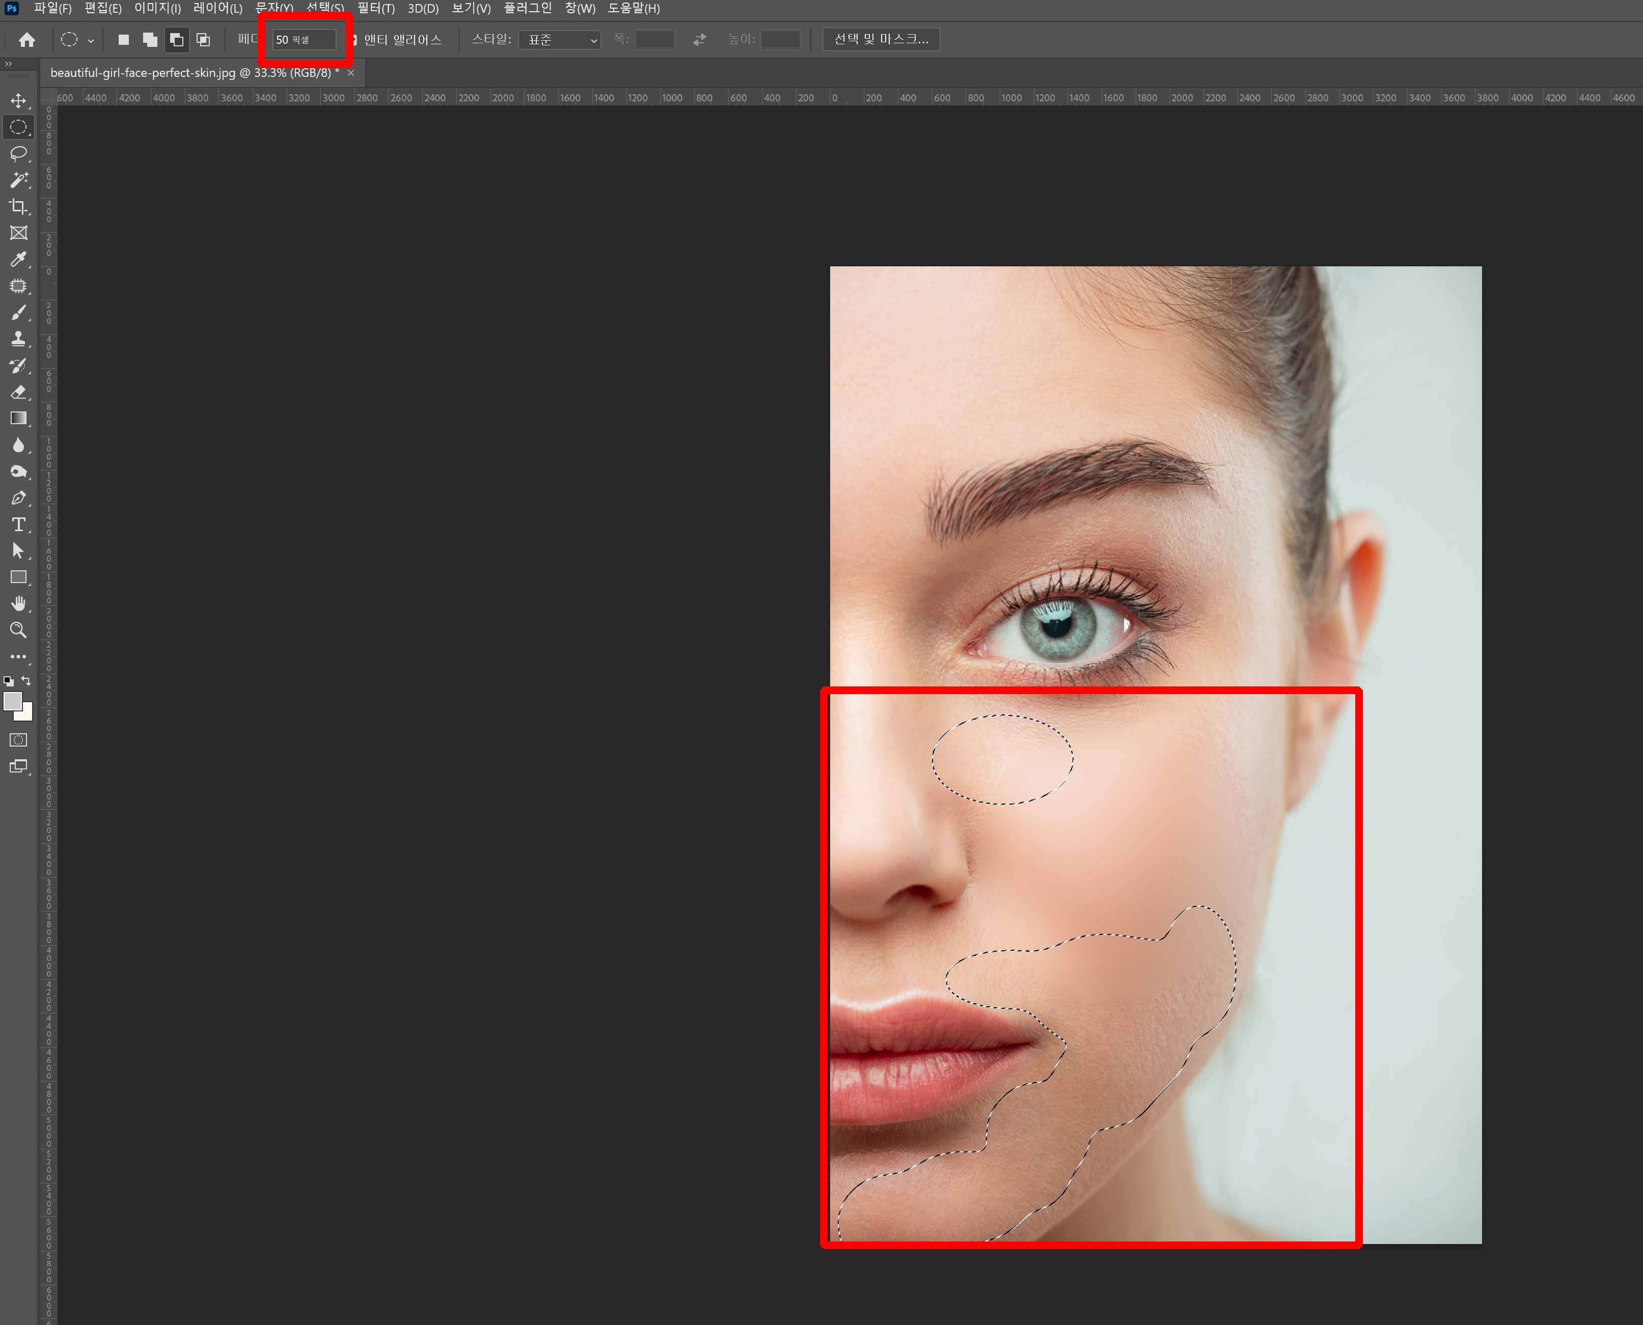Click the 선택 및 마스크 button
Viewport: 1643px width, 1325px height.
[x=880, y=39]
